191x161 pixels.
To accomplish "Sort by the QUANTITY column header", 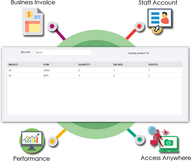I will [x=84, y=65].
